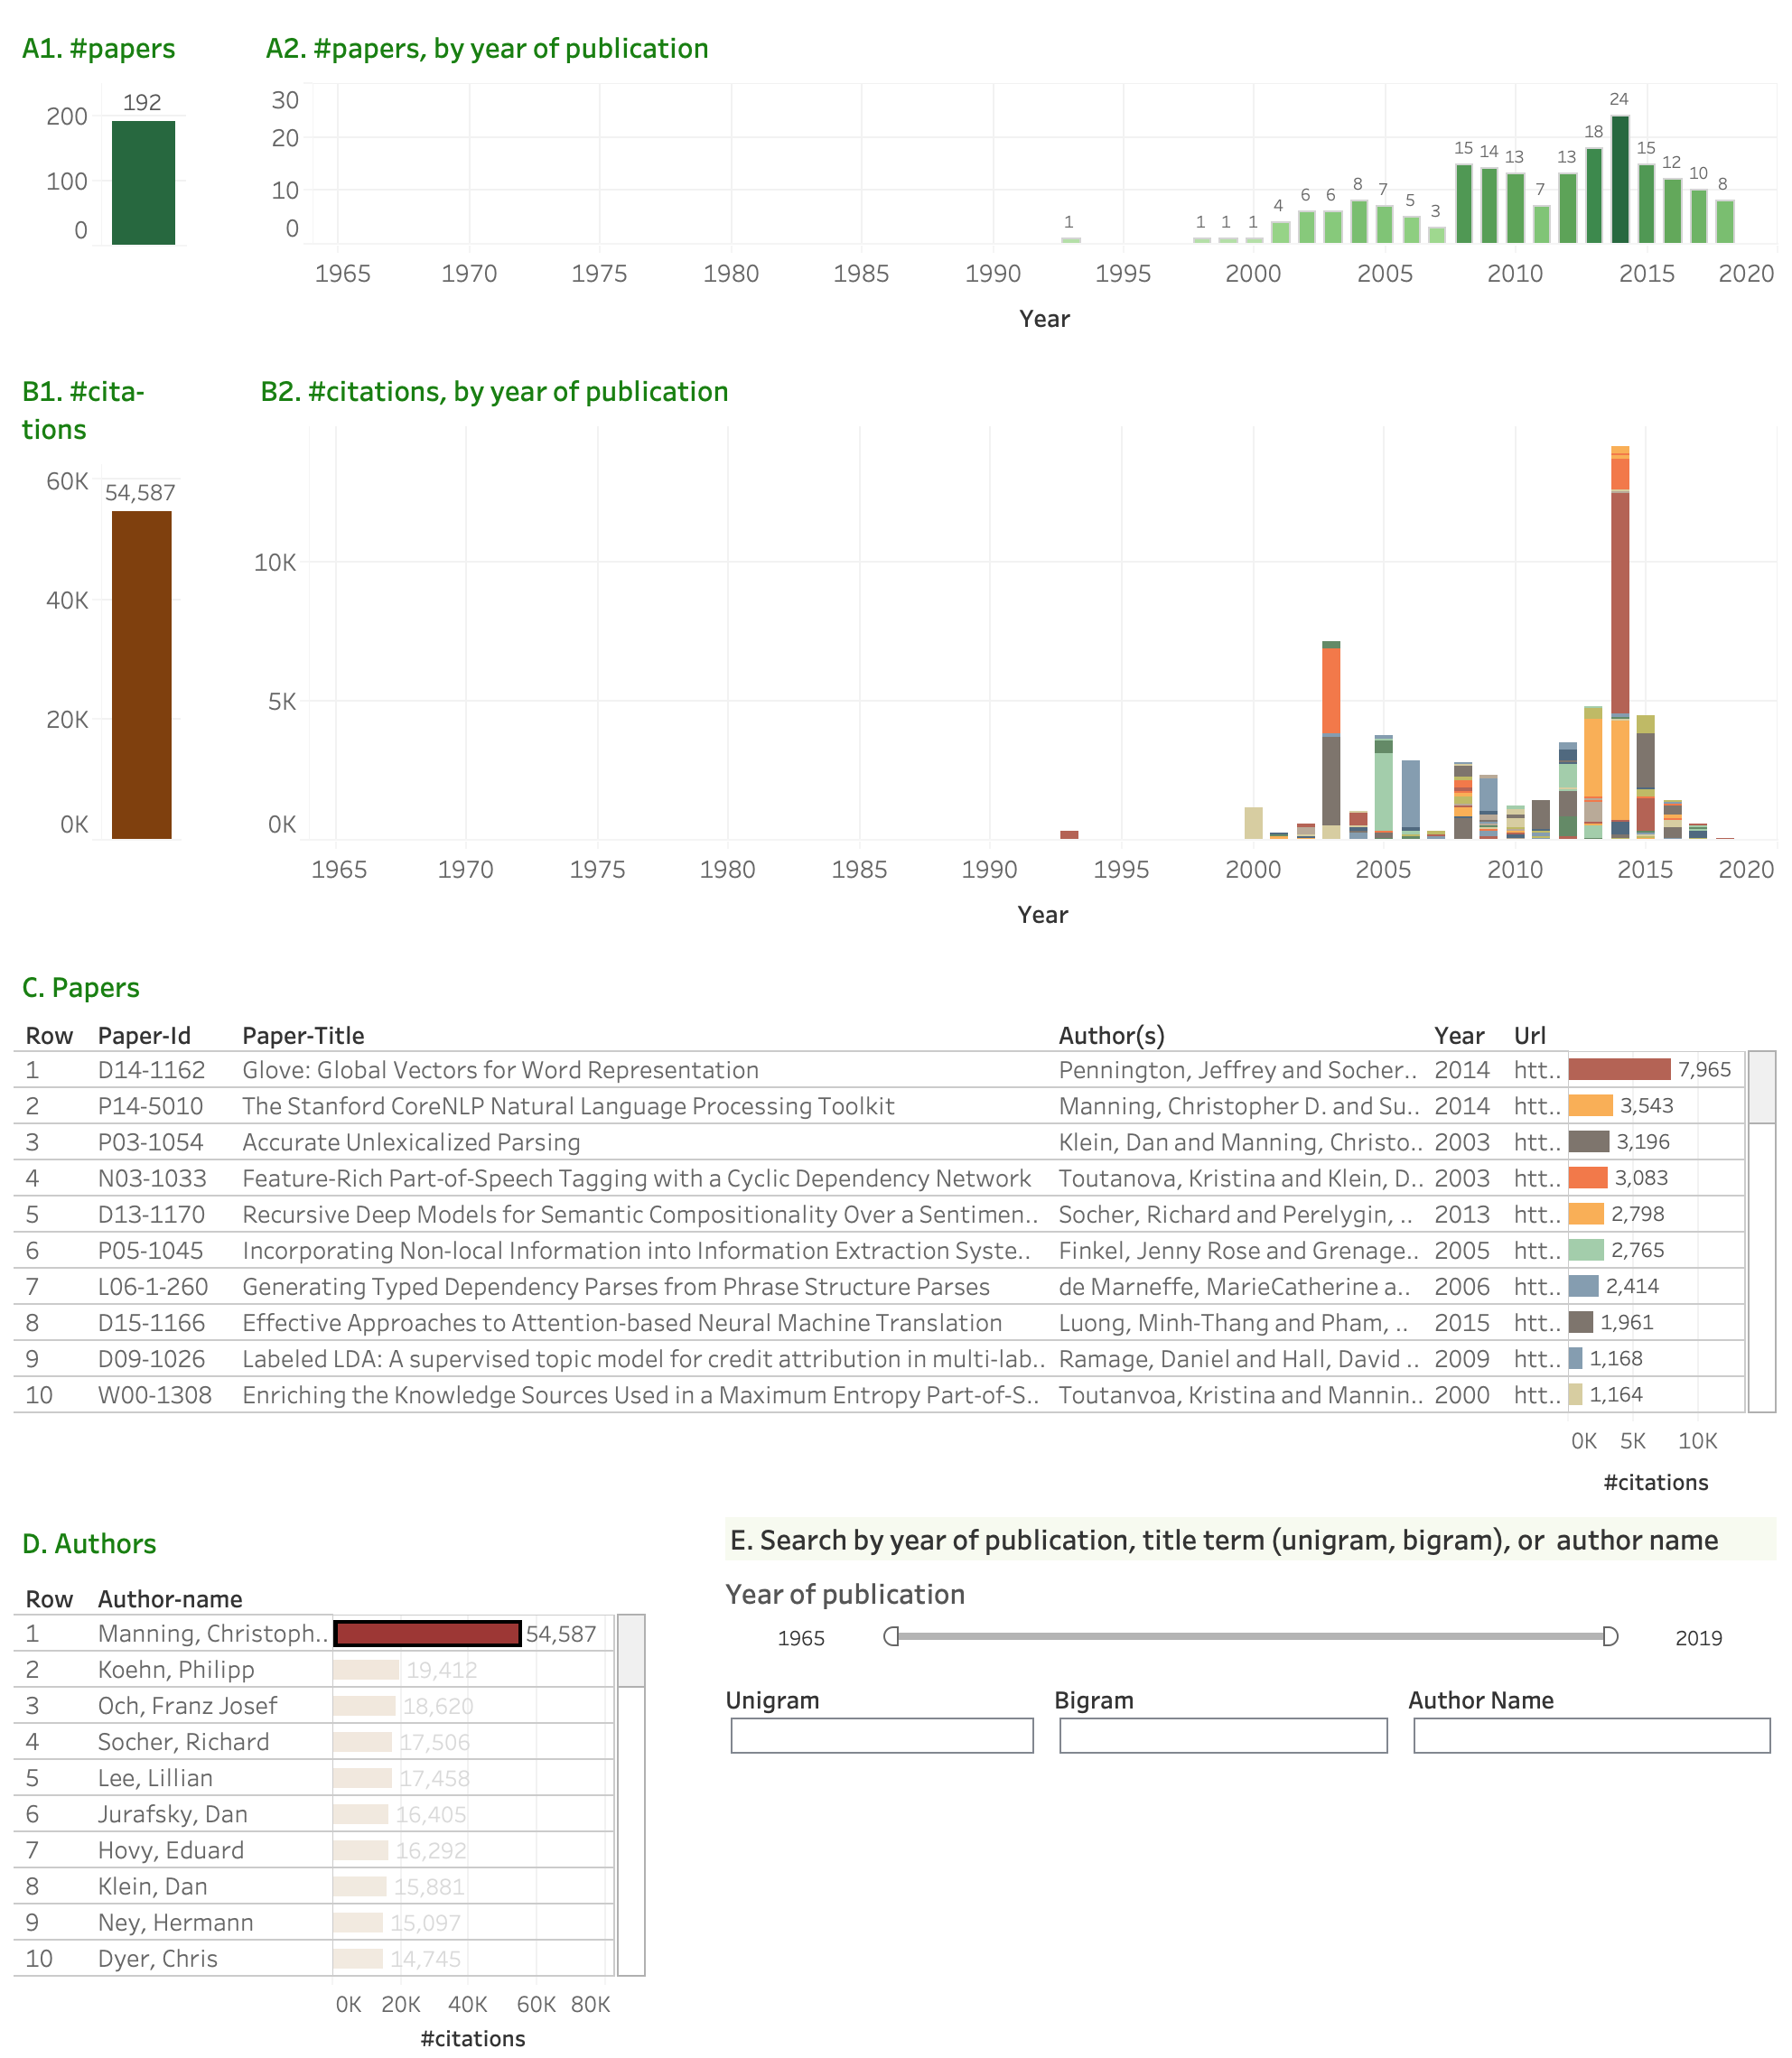Image resolution: width=1792 pixels, height=2058 pixels.
Task: Select Manning, Christopher's citation bar
Action: click(x=427, y=1634)
